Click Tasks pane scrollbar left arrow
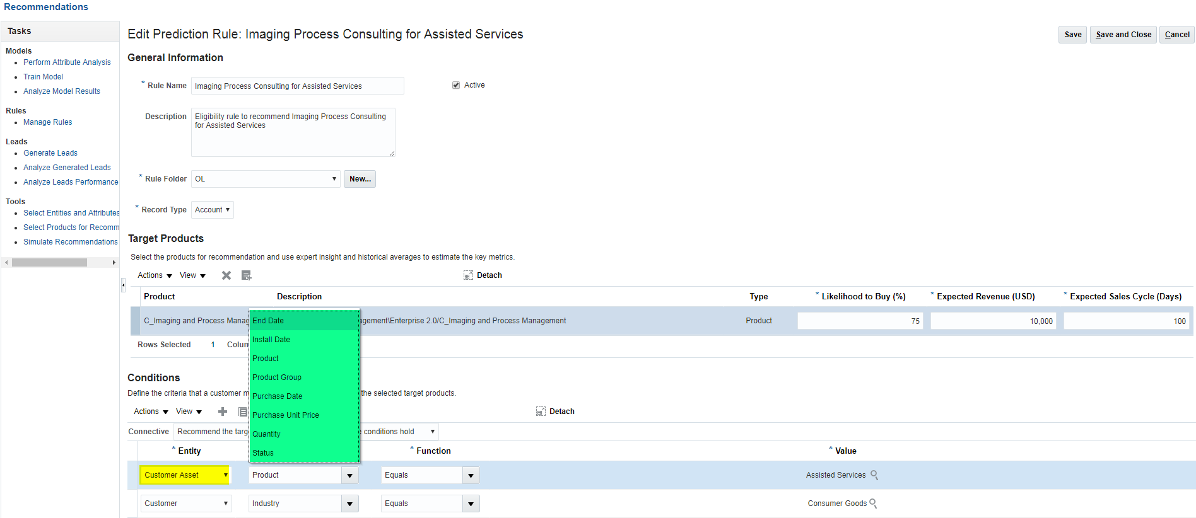The width and height of the screenshot is (1196, 518). point(6,262)
